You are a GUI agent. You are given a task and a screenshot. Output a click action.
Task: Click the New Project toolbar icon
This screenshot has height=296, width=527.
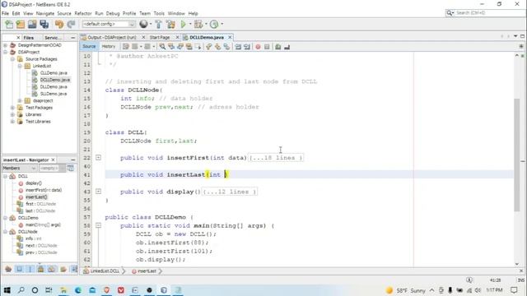(x=21, y=24)
